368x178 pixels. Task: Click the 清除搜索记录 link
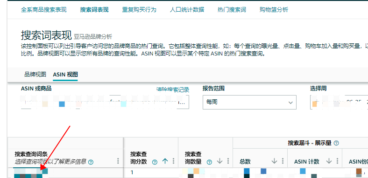pos(173,89)
